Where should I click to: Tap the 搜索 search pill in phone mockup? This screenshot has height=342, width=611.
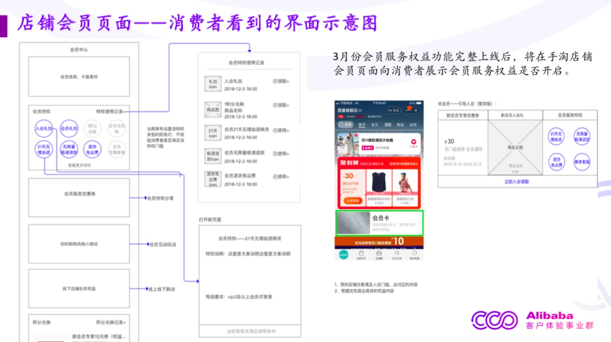[x=346, y=124]
